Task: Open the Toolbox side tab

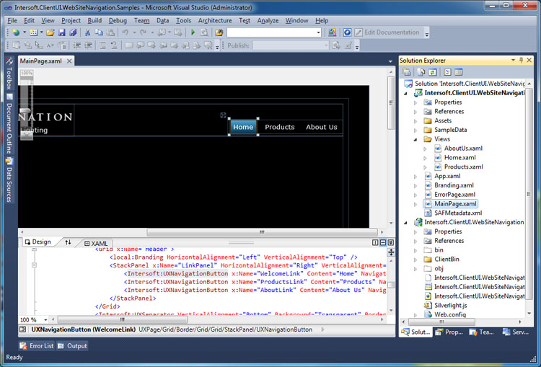Action: [9, 74]
